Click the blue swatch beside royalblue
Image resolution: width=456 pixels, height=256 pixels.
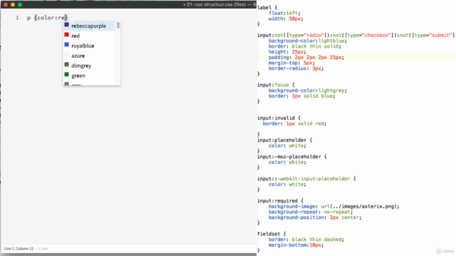tap(66, 45)
